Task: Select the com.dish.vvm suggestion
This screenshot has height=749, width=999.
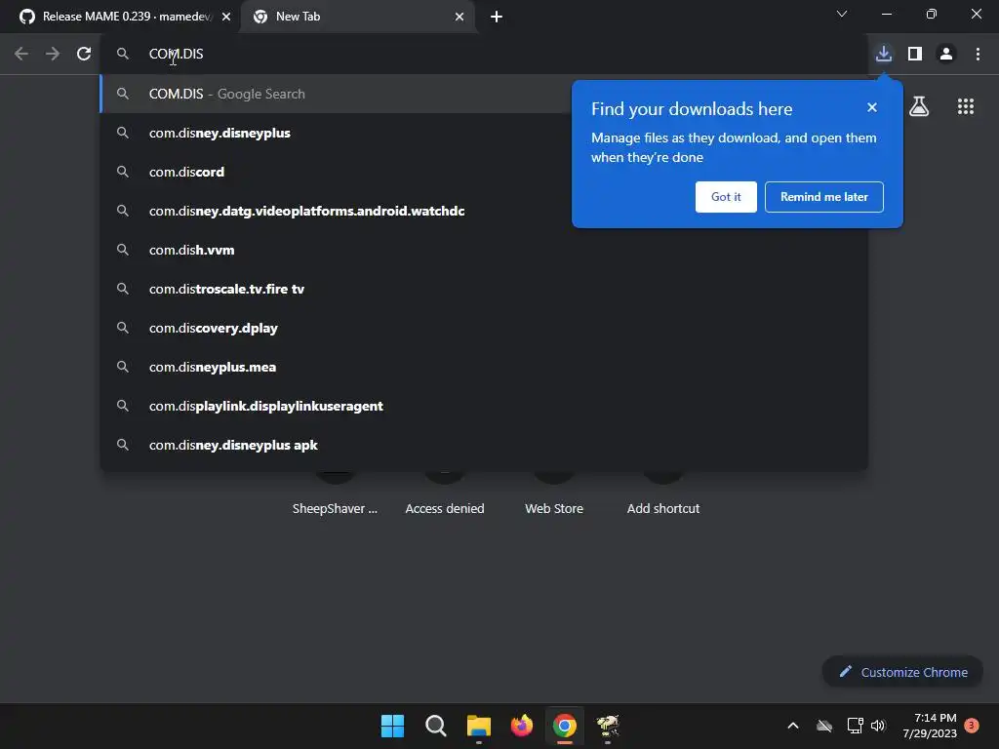Action: (x=484, y=251)
